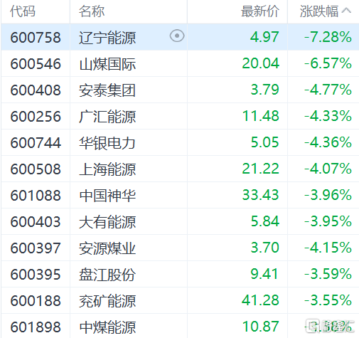Open stock name 盘江股份

[x=107, y=275]
